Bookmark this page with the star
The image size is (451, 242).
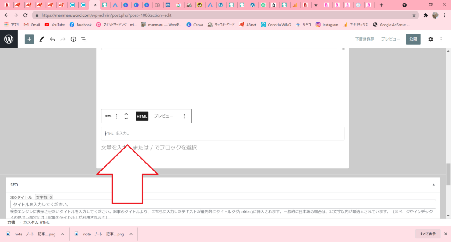[x=414, y=15]
